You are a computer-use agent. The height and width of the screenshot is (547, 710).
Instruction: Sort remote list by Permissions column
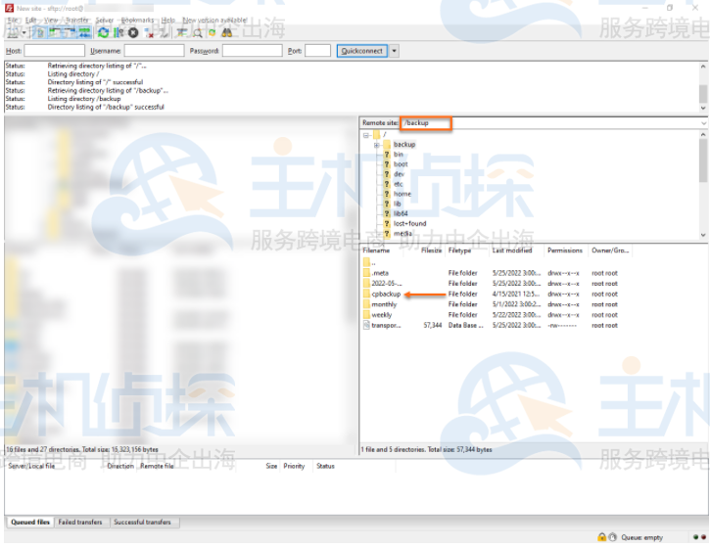[x=565, y=251]
